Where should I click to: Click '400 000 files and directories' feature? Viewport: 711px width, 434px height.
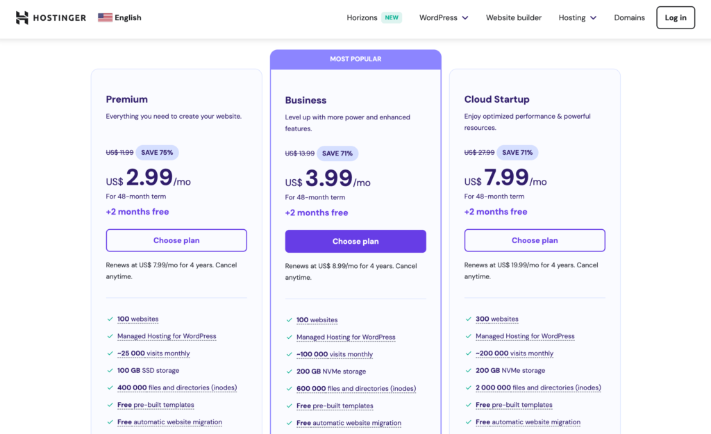(177, 387)
